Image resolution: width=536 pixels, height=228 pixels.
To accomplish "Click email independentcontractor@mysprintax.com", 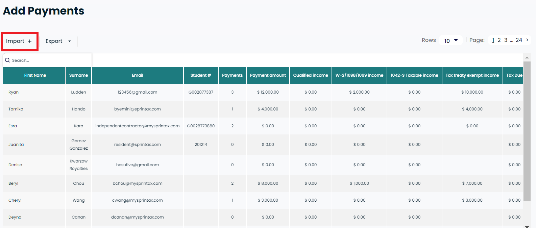I will coord(138,126).
